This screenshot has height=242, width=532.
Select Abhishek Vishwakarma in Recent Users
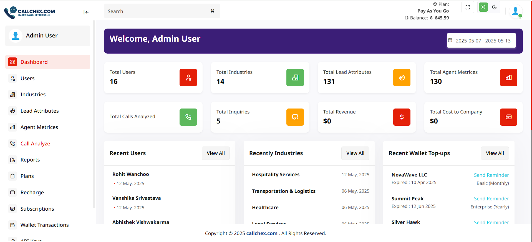(x=141, y=222)
